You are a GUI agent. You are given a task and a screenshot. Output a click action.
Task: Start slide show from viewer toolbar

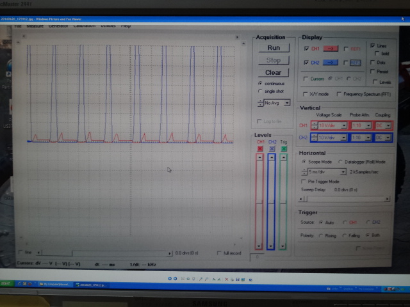193,279
